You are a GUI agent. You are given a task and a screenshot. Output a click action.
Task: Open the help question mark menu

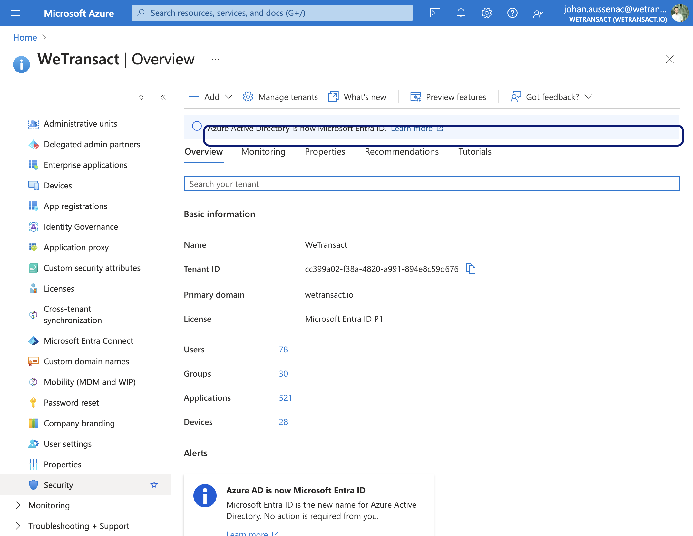(512, 13)
